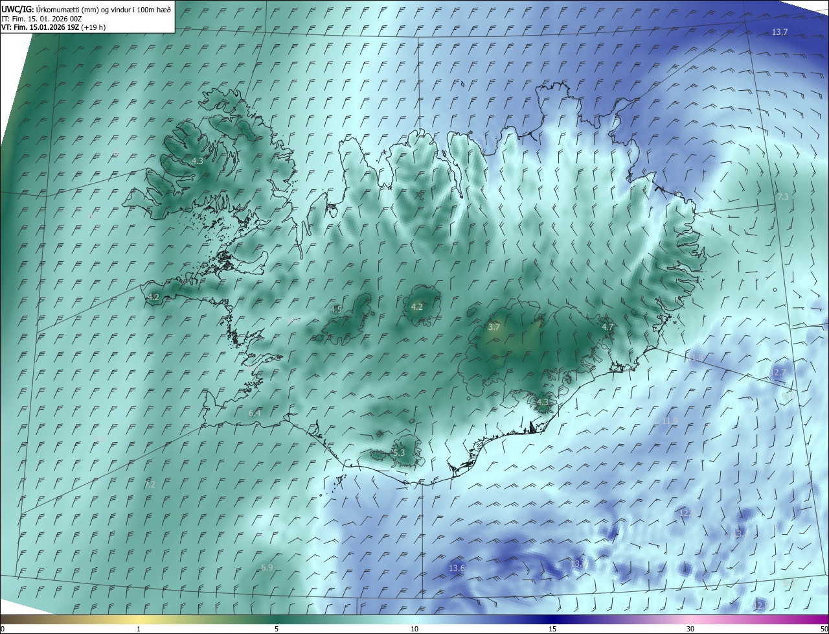Click the 4.2 value on Snæfellsnes peninsula
Screen dimensions: 829x634
coord(153,298)
